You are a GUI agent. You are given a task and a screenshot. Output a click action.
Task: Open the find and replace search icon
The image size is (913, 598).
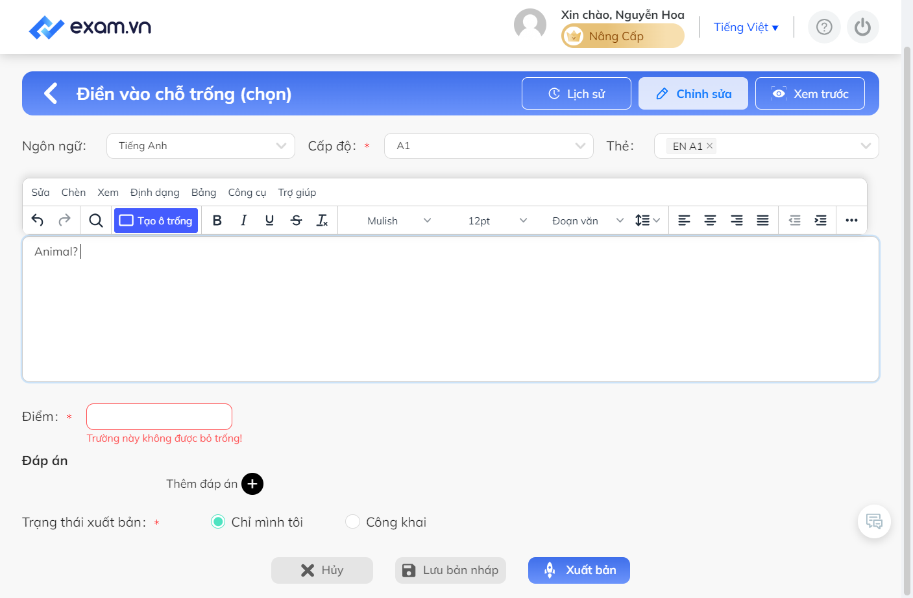click(x=96, y=221)
